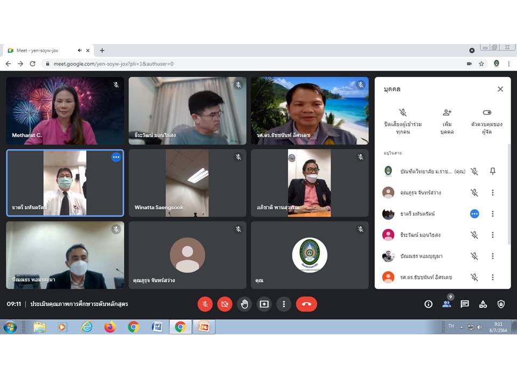This screenshot has width=517, height=387.
Task: Click the TH language indicator
Action: (451, 326)
